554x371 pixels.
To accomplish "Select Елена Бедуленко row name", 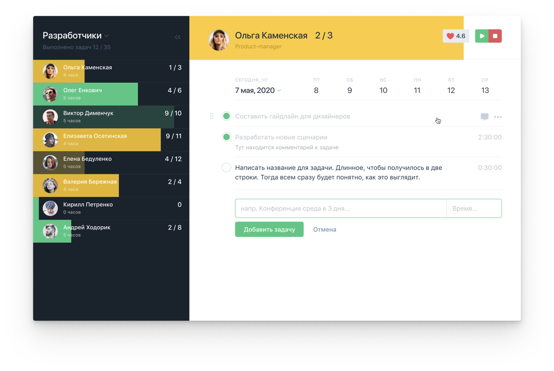I will (x=87, y=159).
